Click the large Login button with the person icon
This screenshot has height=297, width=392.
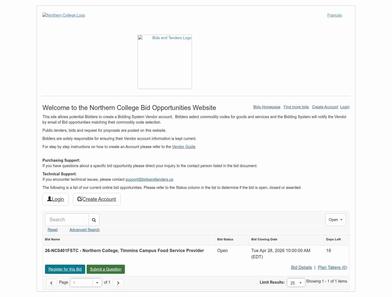pos(56,199)
